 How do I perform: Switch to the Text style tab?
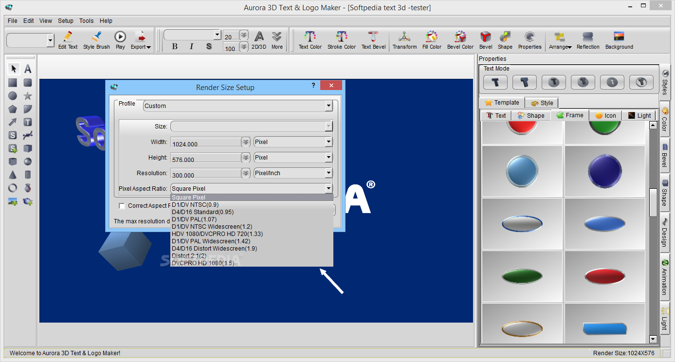[x=496, y=115]
